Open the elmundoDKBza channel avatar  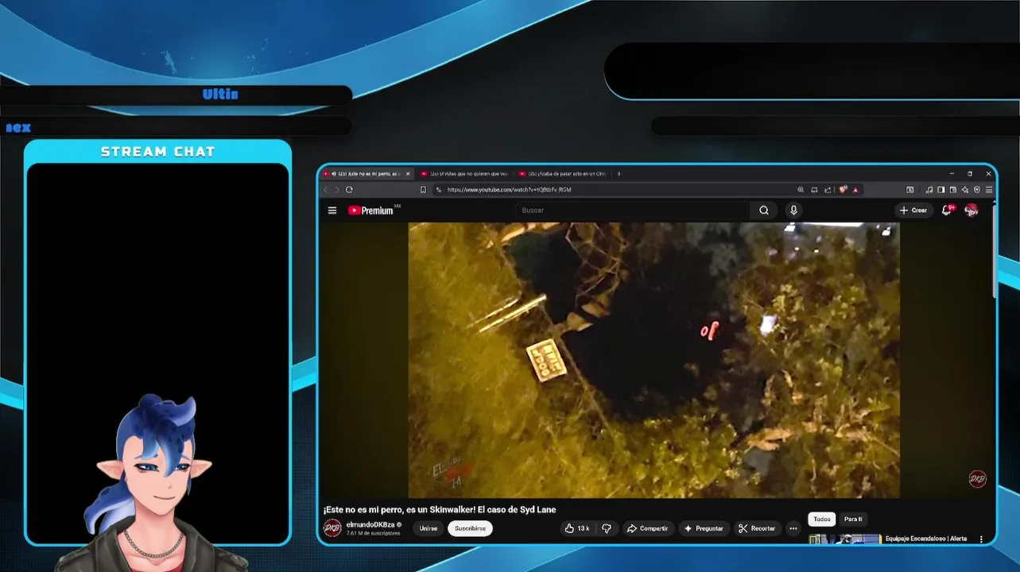tap(332, 528)
